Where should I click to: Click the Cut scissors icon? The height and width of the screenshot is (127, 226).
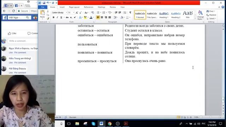48,11
